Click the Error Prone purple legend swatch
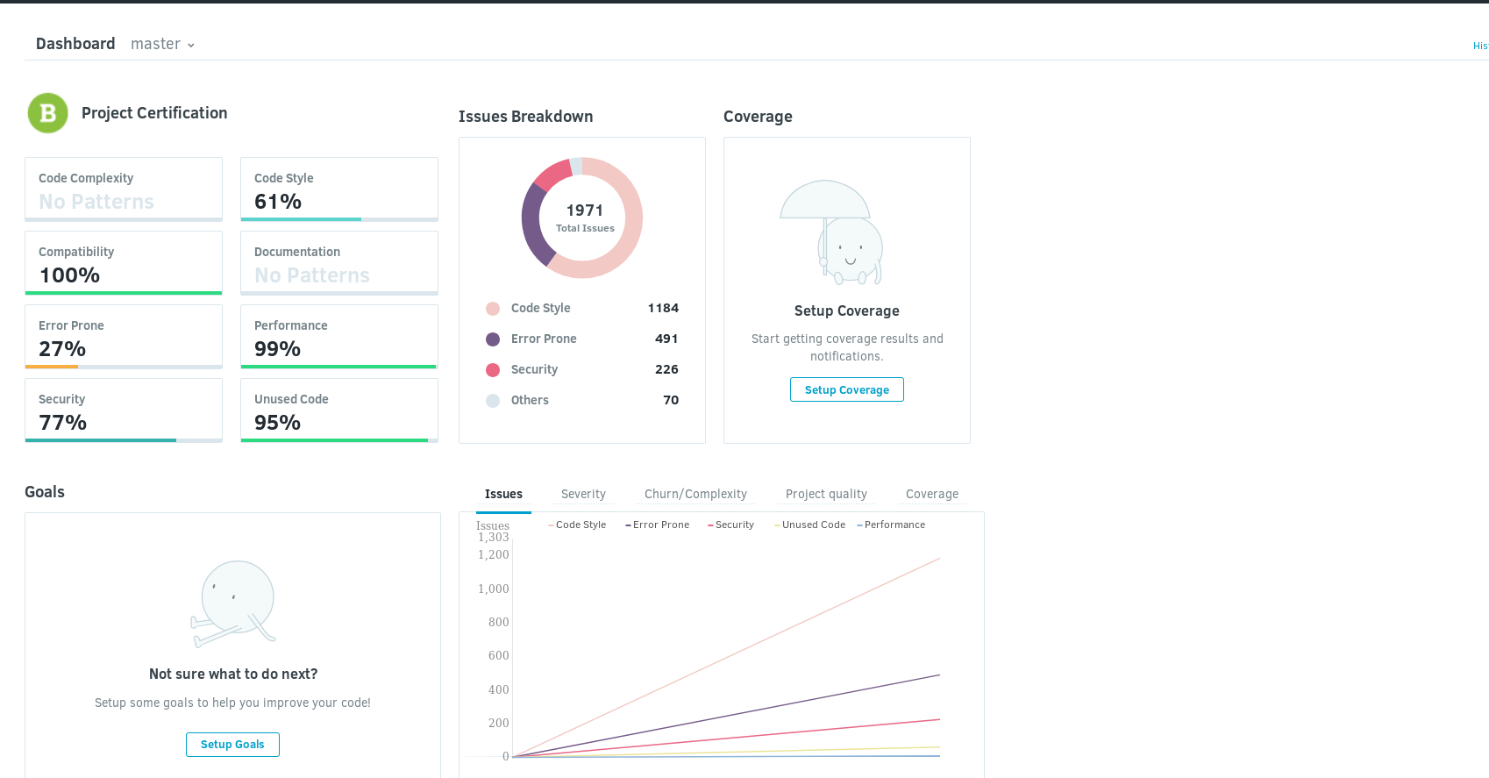The height and width of the screenshot is (778, 1489). 493,339
